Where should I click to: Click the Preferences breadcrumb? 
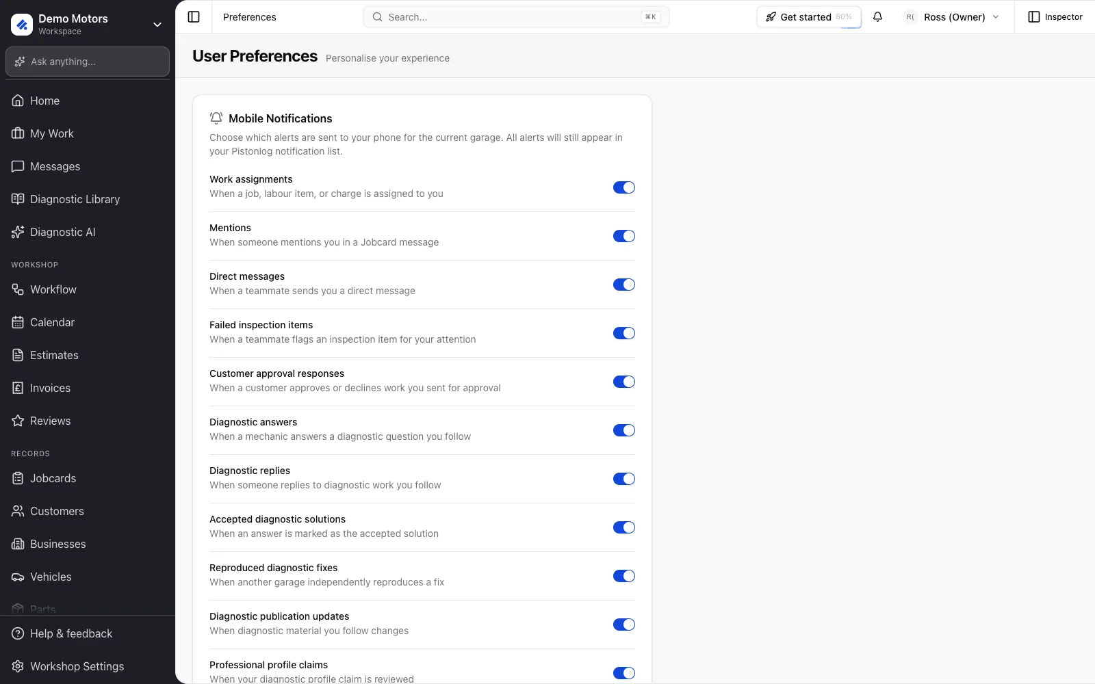(x=250, y=17)
